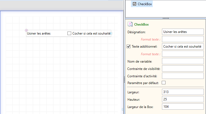Click the 'Contrainte de visibilité:' label
Image resolution: width=206 pixels, height=114 pixels.
click(144, 69)
